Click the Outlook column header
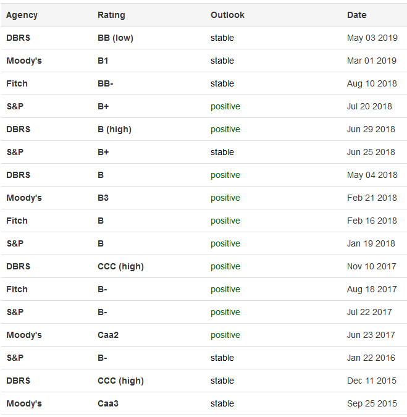Viewport: 407px width, 417px height. click(227, 15)
